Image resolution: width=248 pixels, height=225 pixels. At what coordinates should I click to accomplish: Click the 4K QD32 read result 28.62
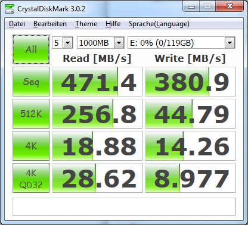click(x=97, y=178)
